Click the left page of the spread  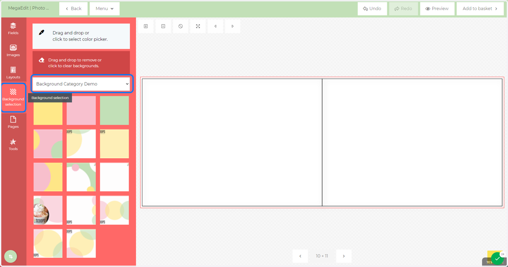(x=232, y=143)
